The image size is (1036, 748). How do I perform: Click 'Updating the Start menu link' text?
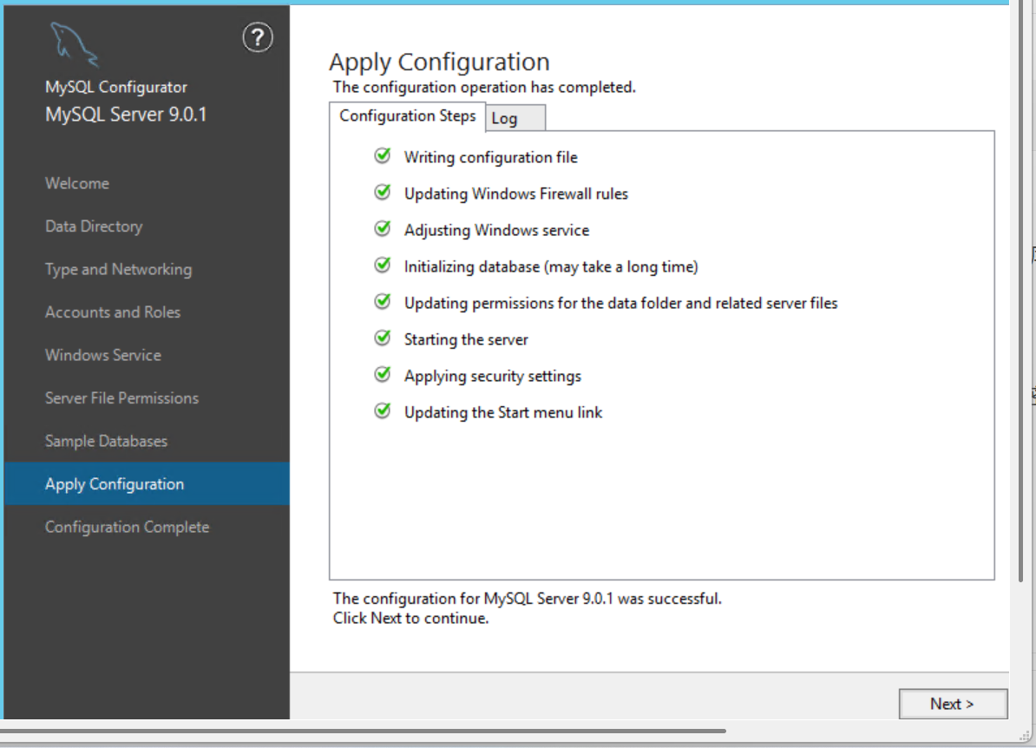click(x=503, y=411)
